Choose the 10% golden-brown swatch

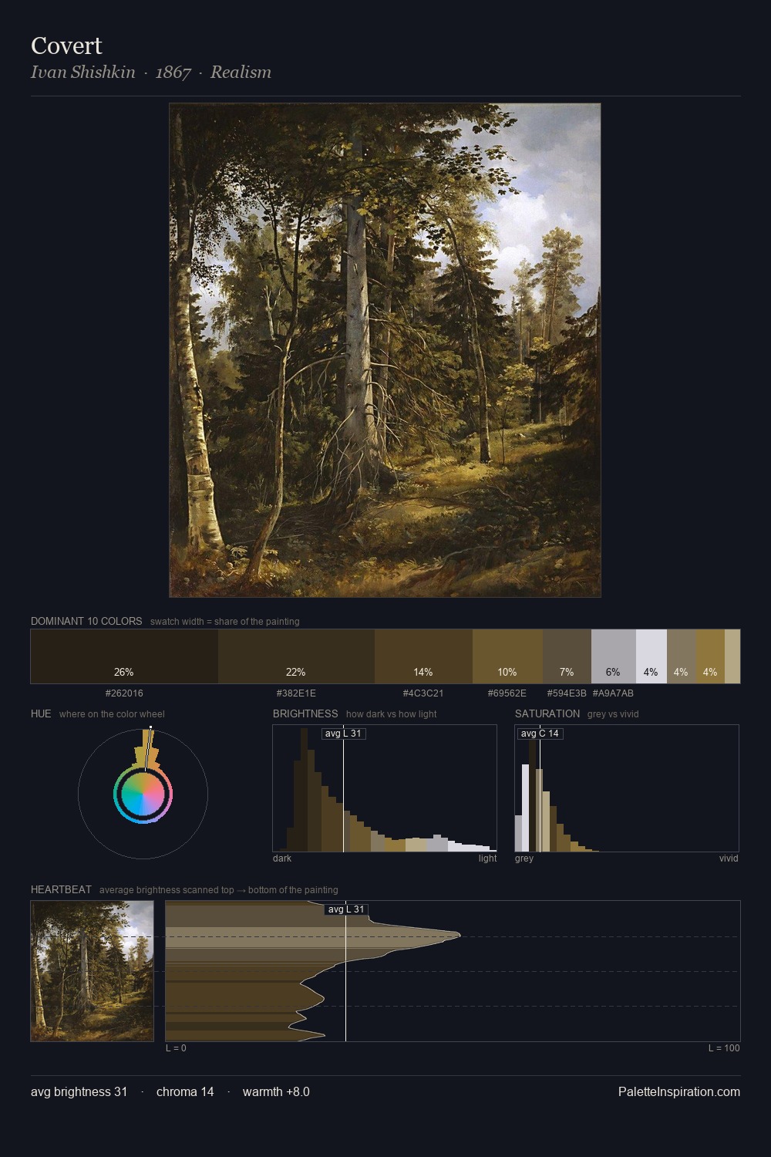(507, 656)
